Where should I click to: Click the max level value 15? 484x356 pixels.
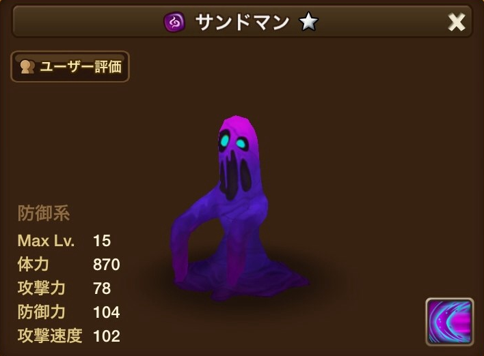[x=102, y=241]
